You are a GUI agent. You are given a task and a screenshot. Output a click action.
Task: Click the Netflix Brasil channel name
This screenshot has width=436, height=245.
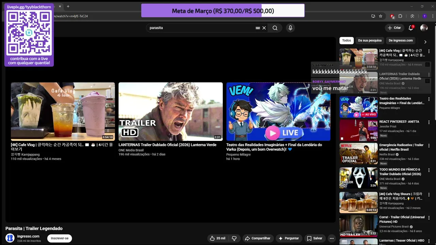pyautogui.click(x=387, y=154)
